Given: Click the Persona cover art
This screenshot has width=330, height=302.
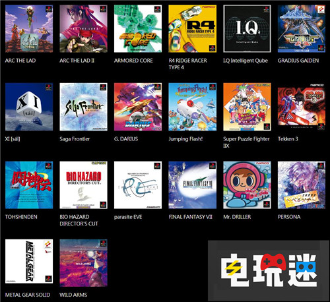Looking at the screenshot, I should (x=302, y=185).
